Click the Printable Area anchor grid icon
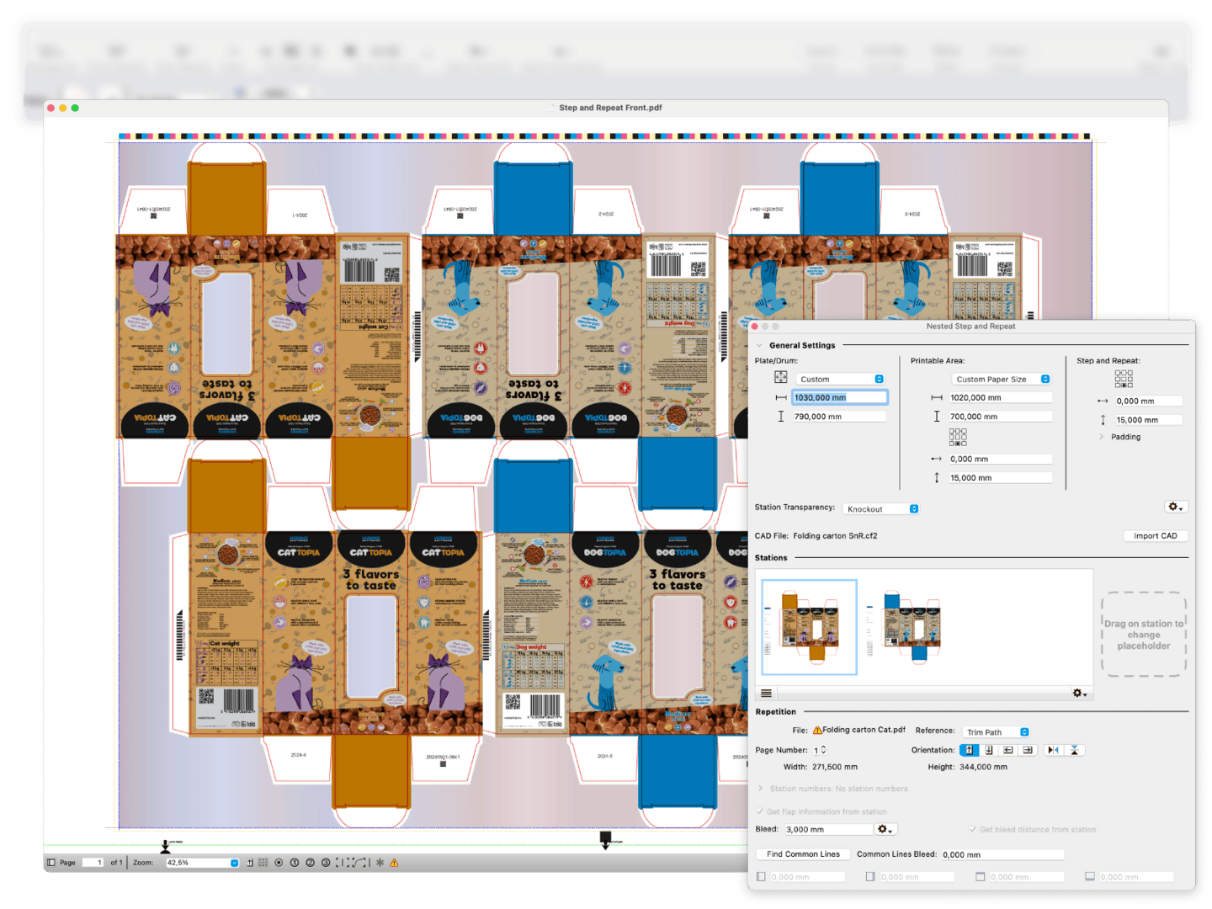The height and width of the screenshot is (909, 1212). (x=958, y=437)
